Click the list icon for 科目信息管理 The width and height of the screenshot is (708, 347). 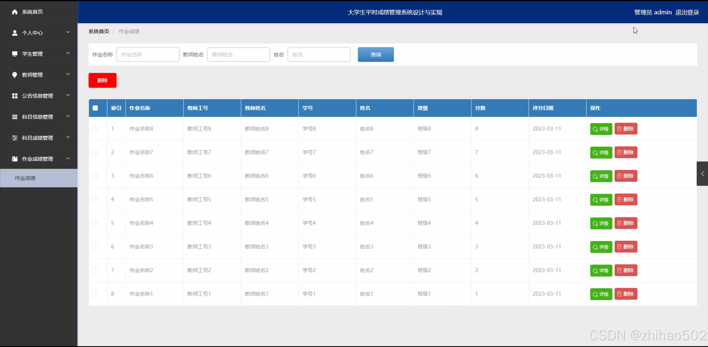pos(15,117)
